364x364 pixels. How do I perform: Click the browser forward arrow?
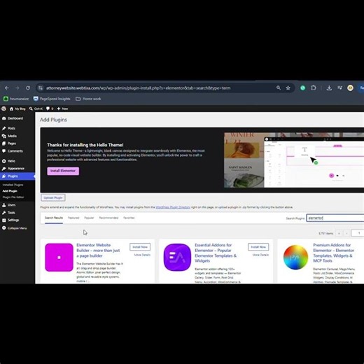17,88
